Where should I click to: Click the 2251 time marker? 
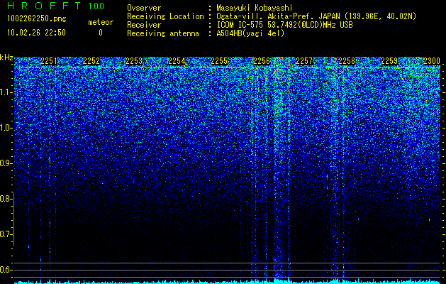coord(49,61)
